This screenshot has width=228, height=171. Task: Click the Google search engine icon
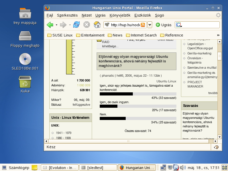[179, 25]
